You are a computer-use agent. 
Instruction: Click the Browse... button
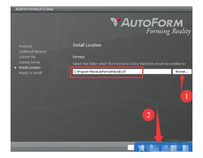point(182,72)
